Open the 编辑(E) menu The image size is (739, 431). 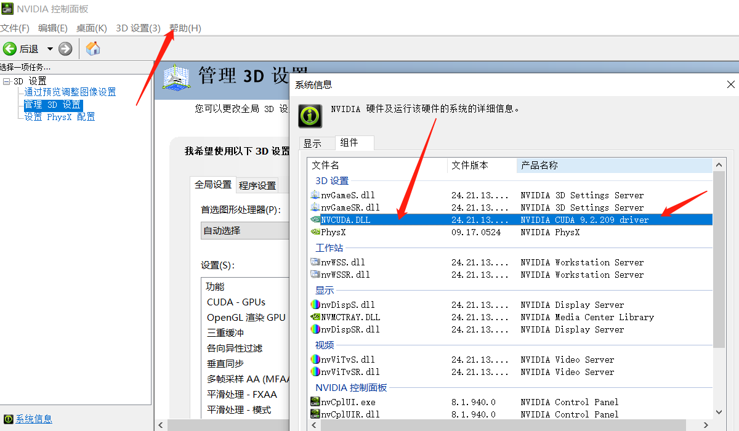53,28
